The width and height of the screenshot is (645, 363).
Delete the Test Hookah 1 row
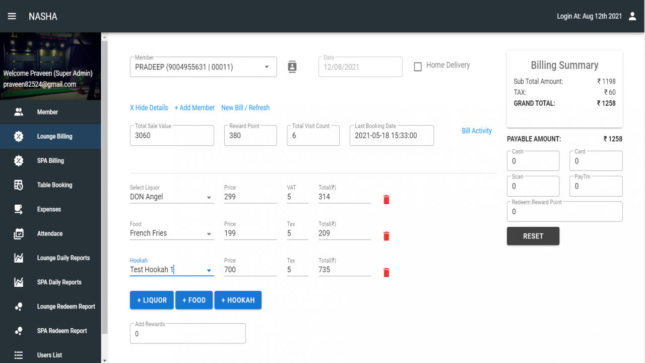click(x=386, y=273)
